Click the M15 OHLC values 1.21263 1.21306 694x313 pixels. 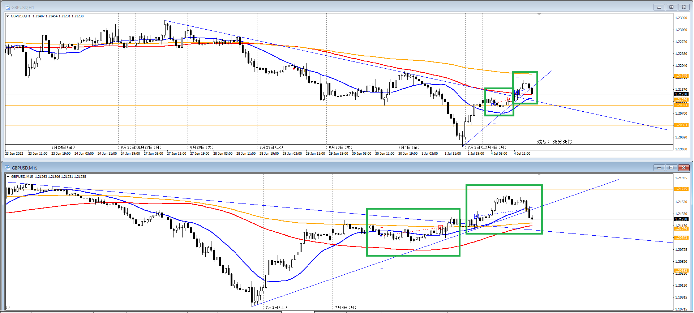pyautogui.click(x=48, y=177)
